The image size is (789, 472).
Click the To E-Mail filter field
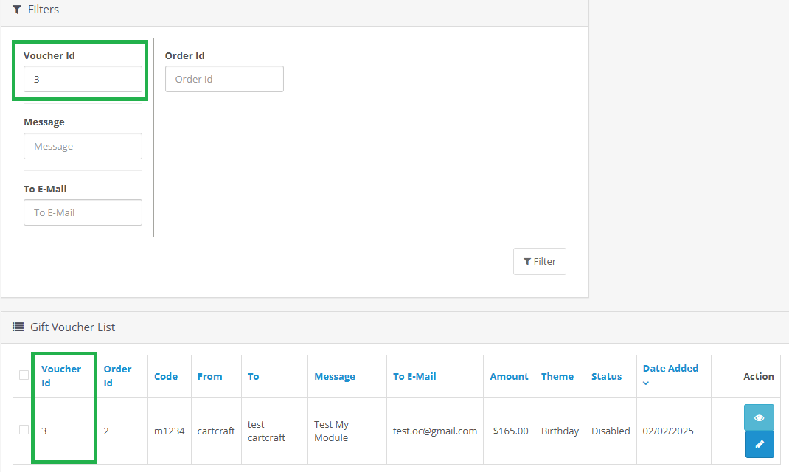83,212
